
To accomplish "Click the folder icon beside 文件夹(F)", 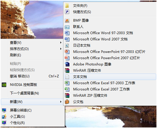I will click(67, 6).
